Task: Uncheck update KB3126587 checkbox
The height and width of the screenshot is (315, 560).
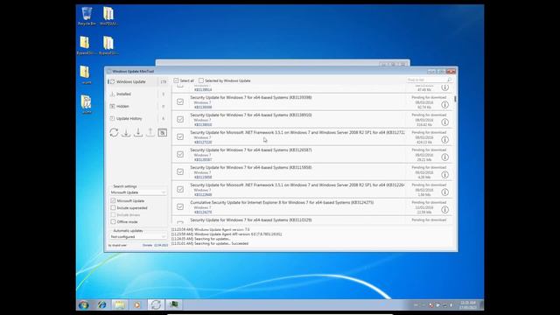Action: coord(180,154)
